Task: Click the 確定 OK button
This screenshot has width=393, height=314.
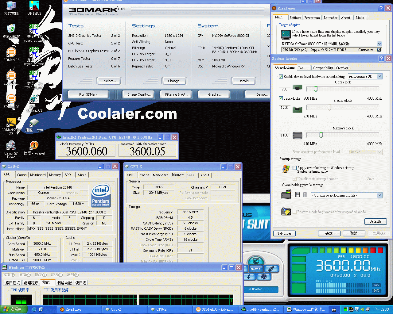Action: (329, 233)
